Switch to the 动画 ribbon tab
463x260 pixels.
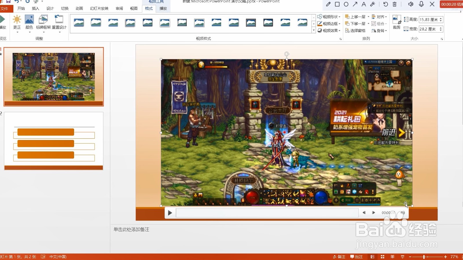point(79,9)
